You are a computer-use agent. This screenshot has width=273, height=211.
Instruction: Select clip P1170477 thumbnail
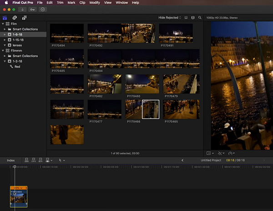(x=105, y=109)
